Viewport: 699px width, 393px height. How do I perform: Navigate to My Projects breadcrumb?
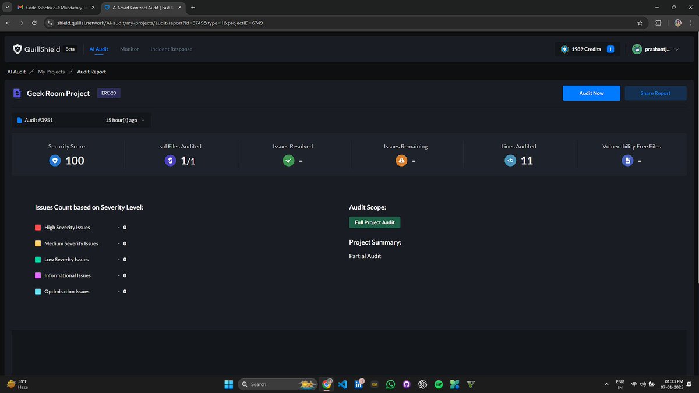point(51,72)
